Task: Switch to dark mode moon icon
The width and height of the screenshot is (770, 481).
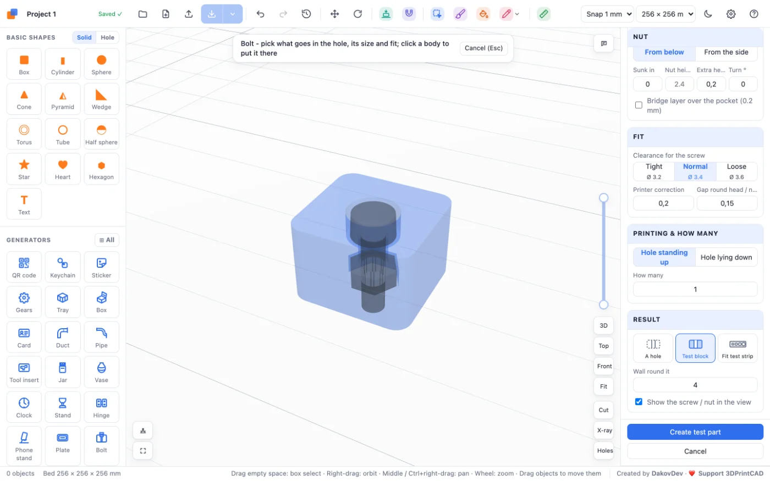Action: 708,14
